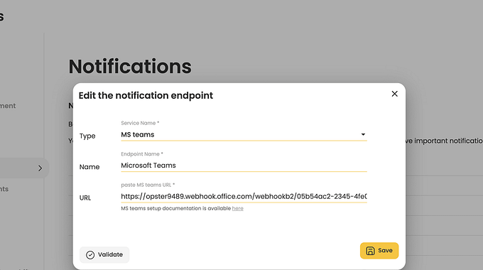Click the URL row label

coord(85,198)
